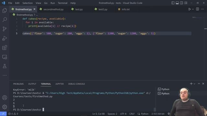This screenshot has width=207, height=116.
Task: Open the Selection menu
Action: (27, 3)
